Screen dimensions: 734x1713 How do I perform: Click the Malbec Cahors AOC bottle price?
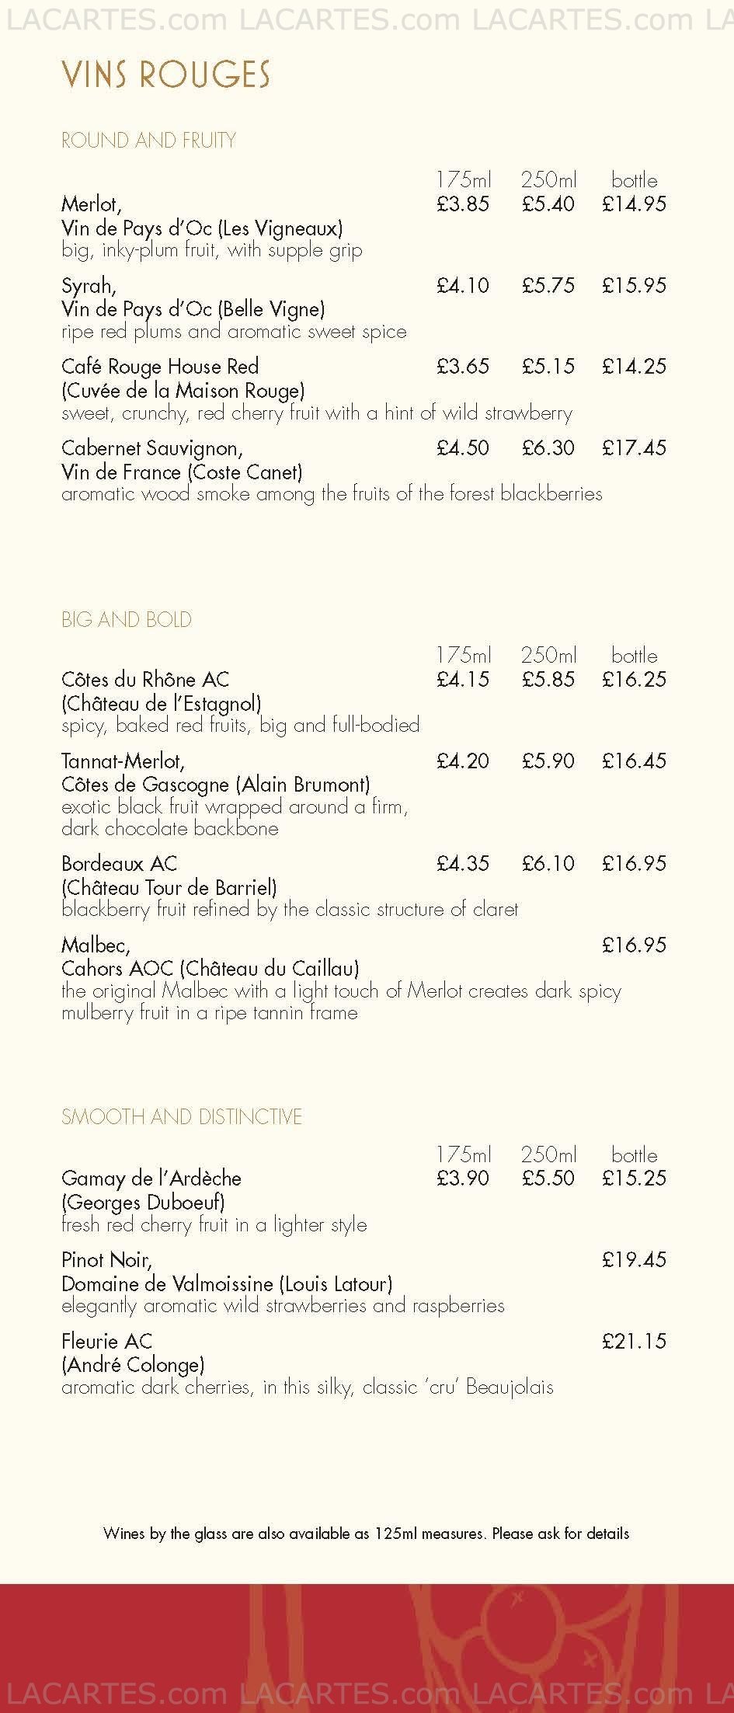[x=634, y=945]
